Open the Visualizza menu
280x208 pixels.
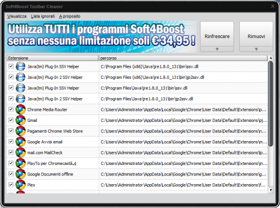coord(17,16)
